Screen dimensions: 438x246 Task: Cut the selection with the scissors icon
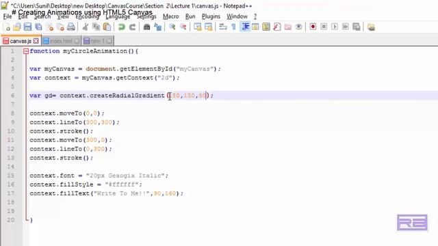86,27
